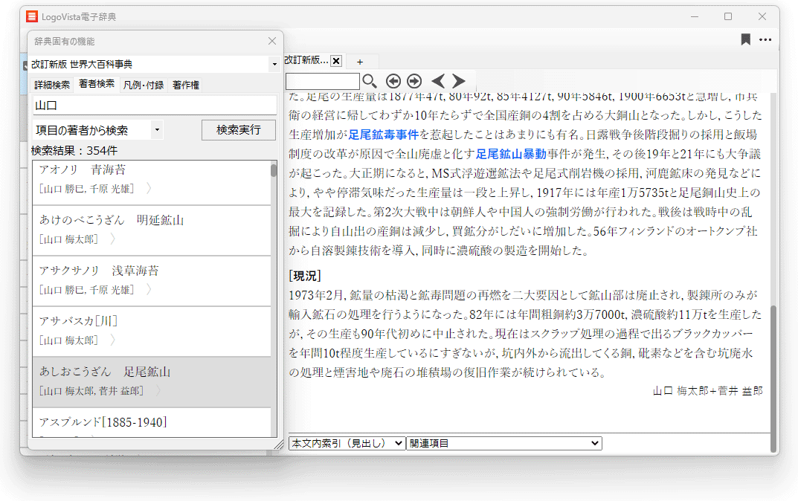The image size is (798, 501).
Task: Switch to the 凡例·付録 tab
Action: [143, 85]
